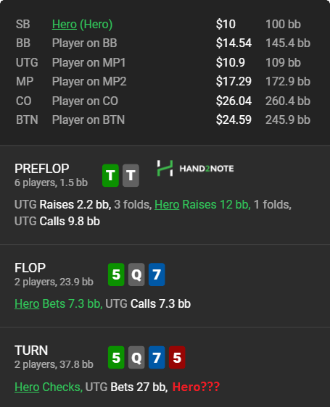Click the green 5 turn card

[x=116, y=358]
